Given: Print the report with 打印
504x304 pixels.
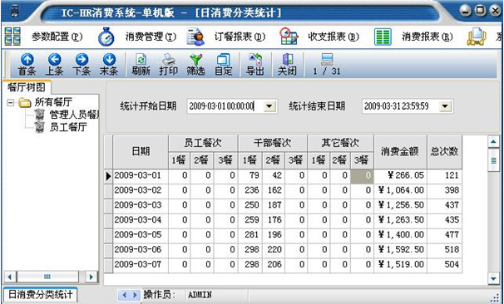Looking at the screenshot, I should tap(169, 64).
